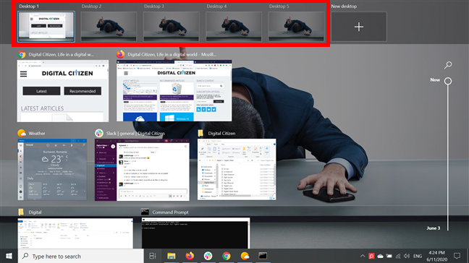Add a New desktop with plus button
This screenshot has height=263, width=469.
click(x=359, y=27)
